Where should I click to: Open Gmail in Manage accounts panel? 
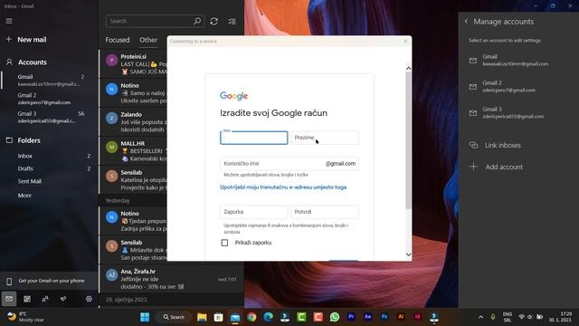(518, 61)
